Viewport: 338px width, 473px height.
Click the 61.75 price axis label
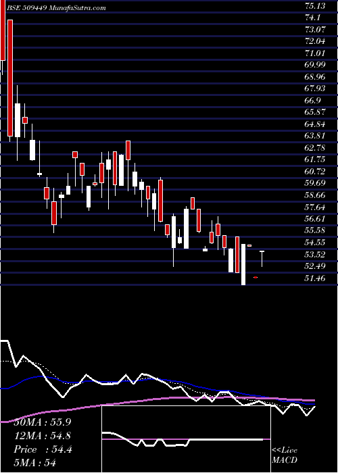[x=315, y=159]
